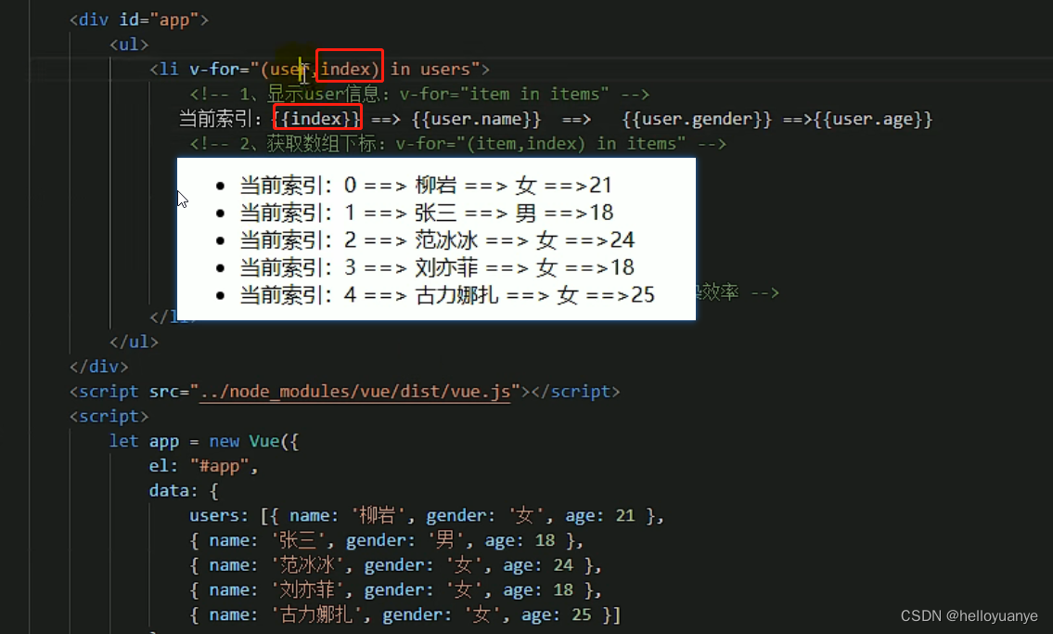Viewport: 1053px width, 634px height.
Task: Click 'age: 21' in the users array
Action: pyautogui.click(x=599, y=516)
